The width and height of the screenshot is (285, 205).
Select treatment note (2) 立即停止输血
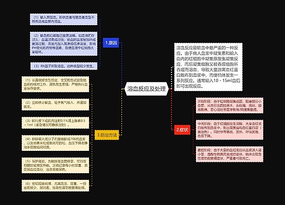pos(55,104)
